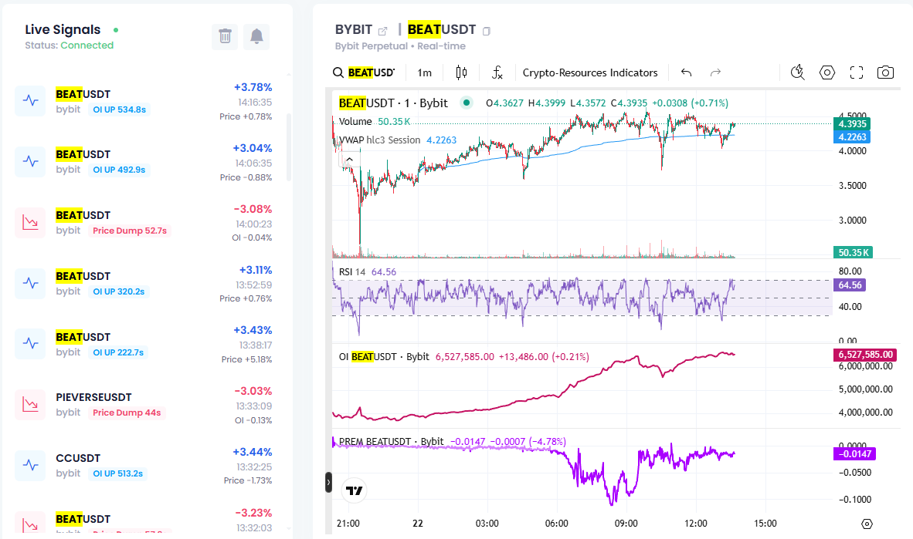Image resolution: width=913 pixels, height=539 pixels.
Task: Copy the BEATUSDT symbol name
Action: point(487,31)
